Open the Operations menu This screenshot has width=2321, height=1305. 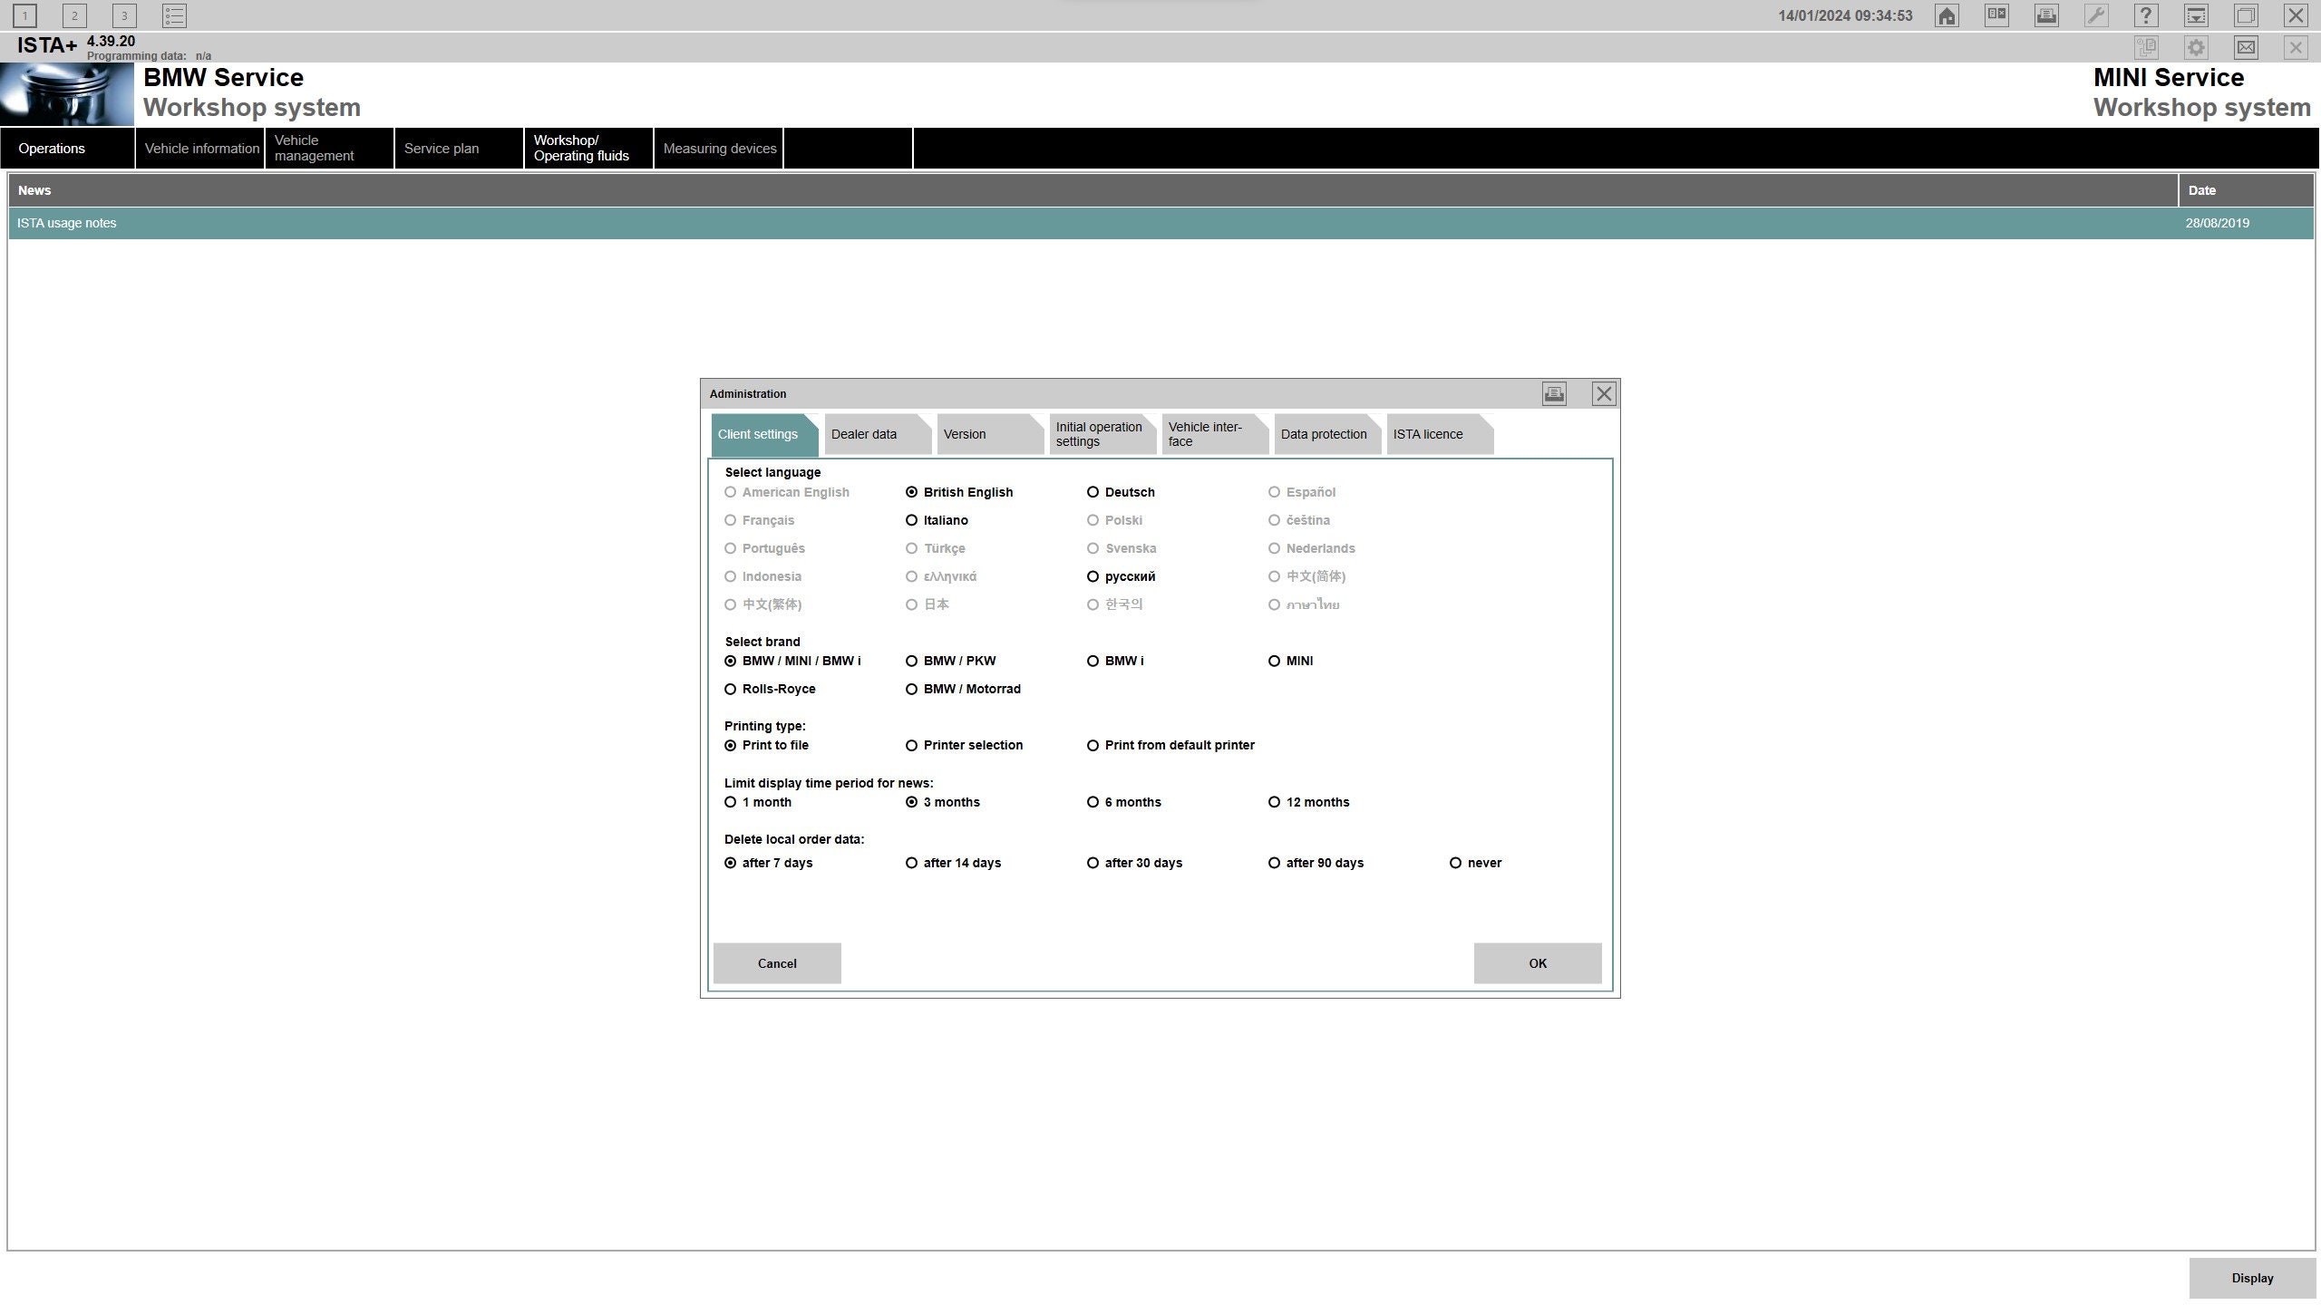67,148
